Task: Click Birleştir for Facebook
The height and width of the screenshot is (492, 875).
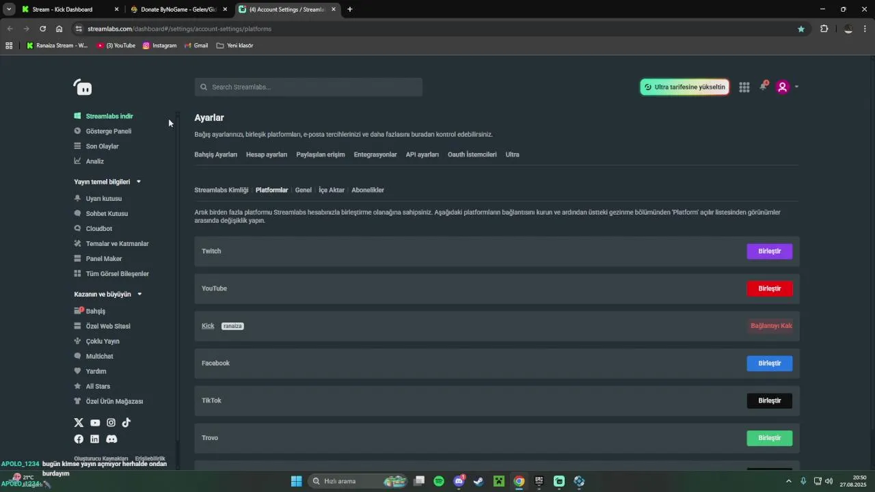Action: 770,363
